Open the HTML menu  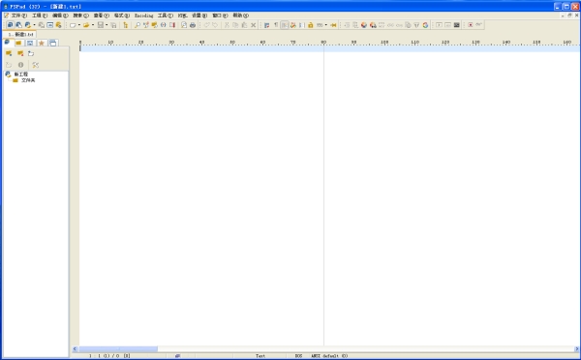tap(182, 15)
